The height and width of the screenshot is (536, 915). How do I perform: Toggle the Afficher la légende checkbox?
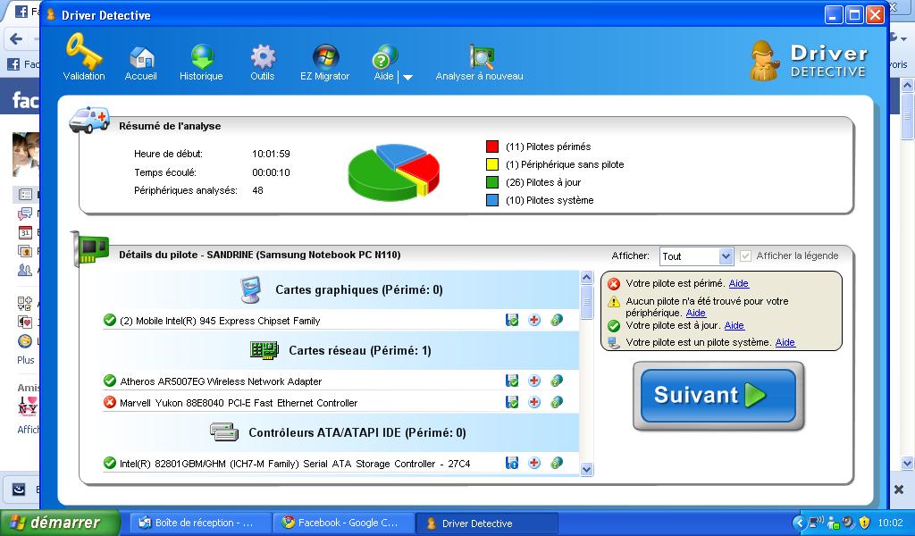[x=745, y=255]
